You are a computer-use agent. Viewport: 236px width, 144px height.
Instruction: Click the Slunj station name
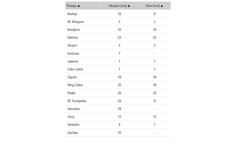click(71, 117)
